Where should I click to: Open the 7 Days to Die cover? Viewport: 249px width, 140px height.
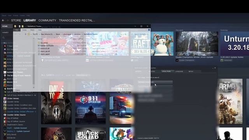coord(56,101)
